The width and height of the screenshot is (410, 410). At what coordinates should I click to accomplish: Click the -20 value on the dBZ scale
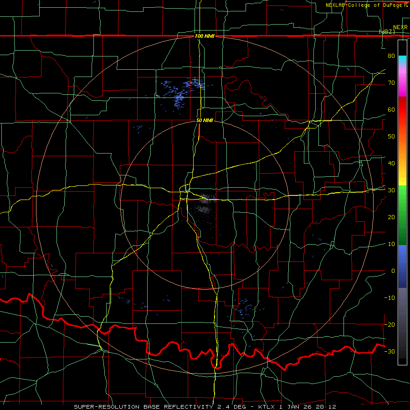click(x=389, y=324)
